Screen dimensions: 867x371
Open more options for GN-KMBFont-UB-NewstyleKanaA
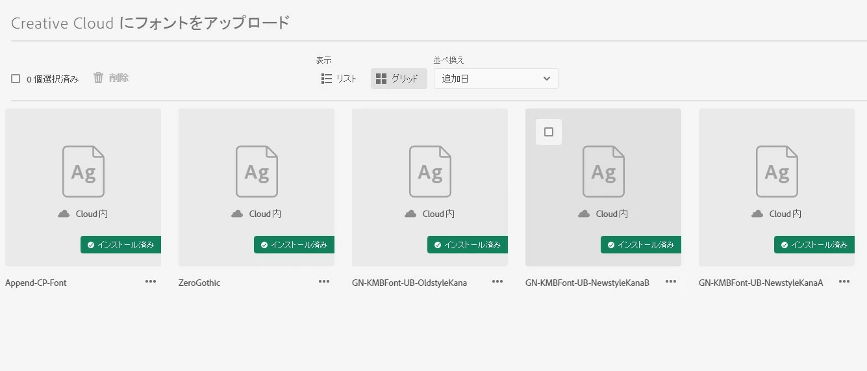point(844,282)
